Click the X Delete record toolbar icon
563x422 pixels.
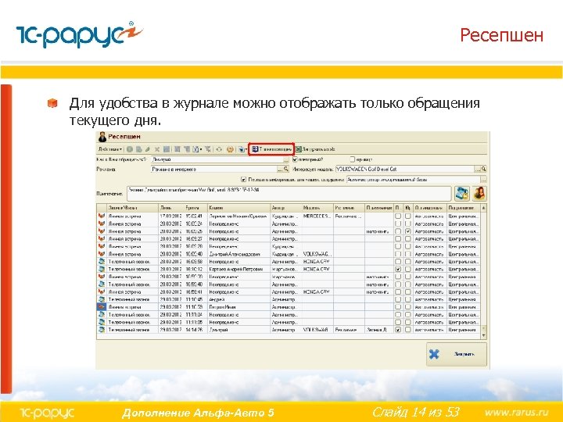[x=157, y=149]
